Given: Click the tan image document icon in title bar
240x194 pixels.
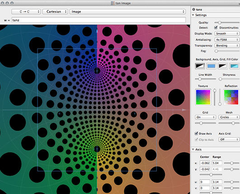Looking at the screenshot, I should 113,3.
